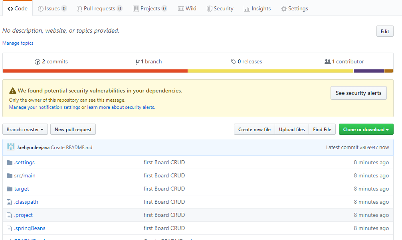Click the Issues exclamation circle icon

click(40, 9)
